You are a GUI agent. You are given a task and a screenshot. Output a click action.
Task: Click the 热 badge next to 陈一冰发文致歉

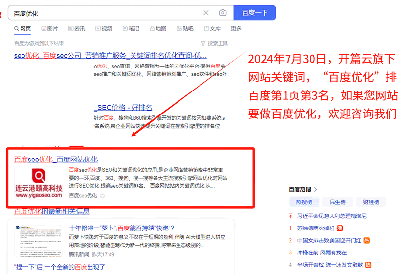(x=368, y=265)
